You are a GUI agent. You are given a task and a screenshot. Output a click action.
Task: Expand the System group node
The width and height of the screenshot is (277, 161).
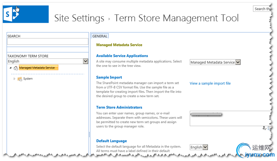pyautogui.click(x=14, y=79)
